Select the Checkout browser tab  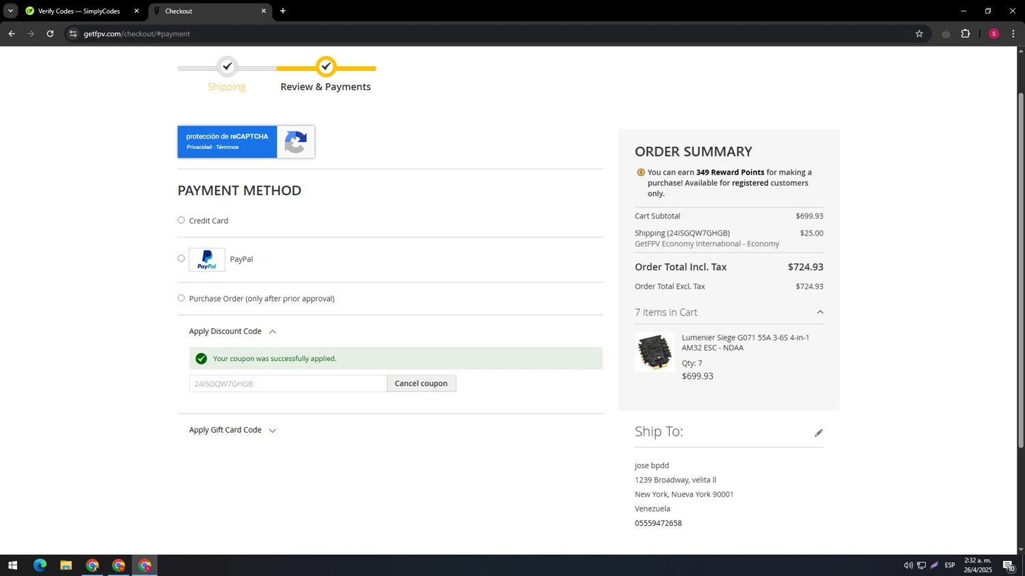point(205,11)
